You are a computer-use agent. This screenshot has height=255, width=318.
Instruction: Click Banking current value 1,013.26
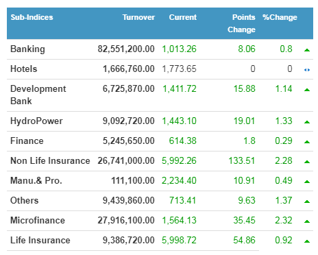180,49
